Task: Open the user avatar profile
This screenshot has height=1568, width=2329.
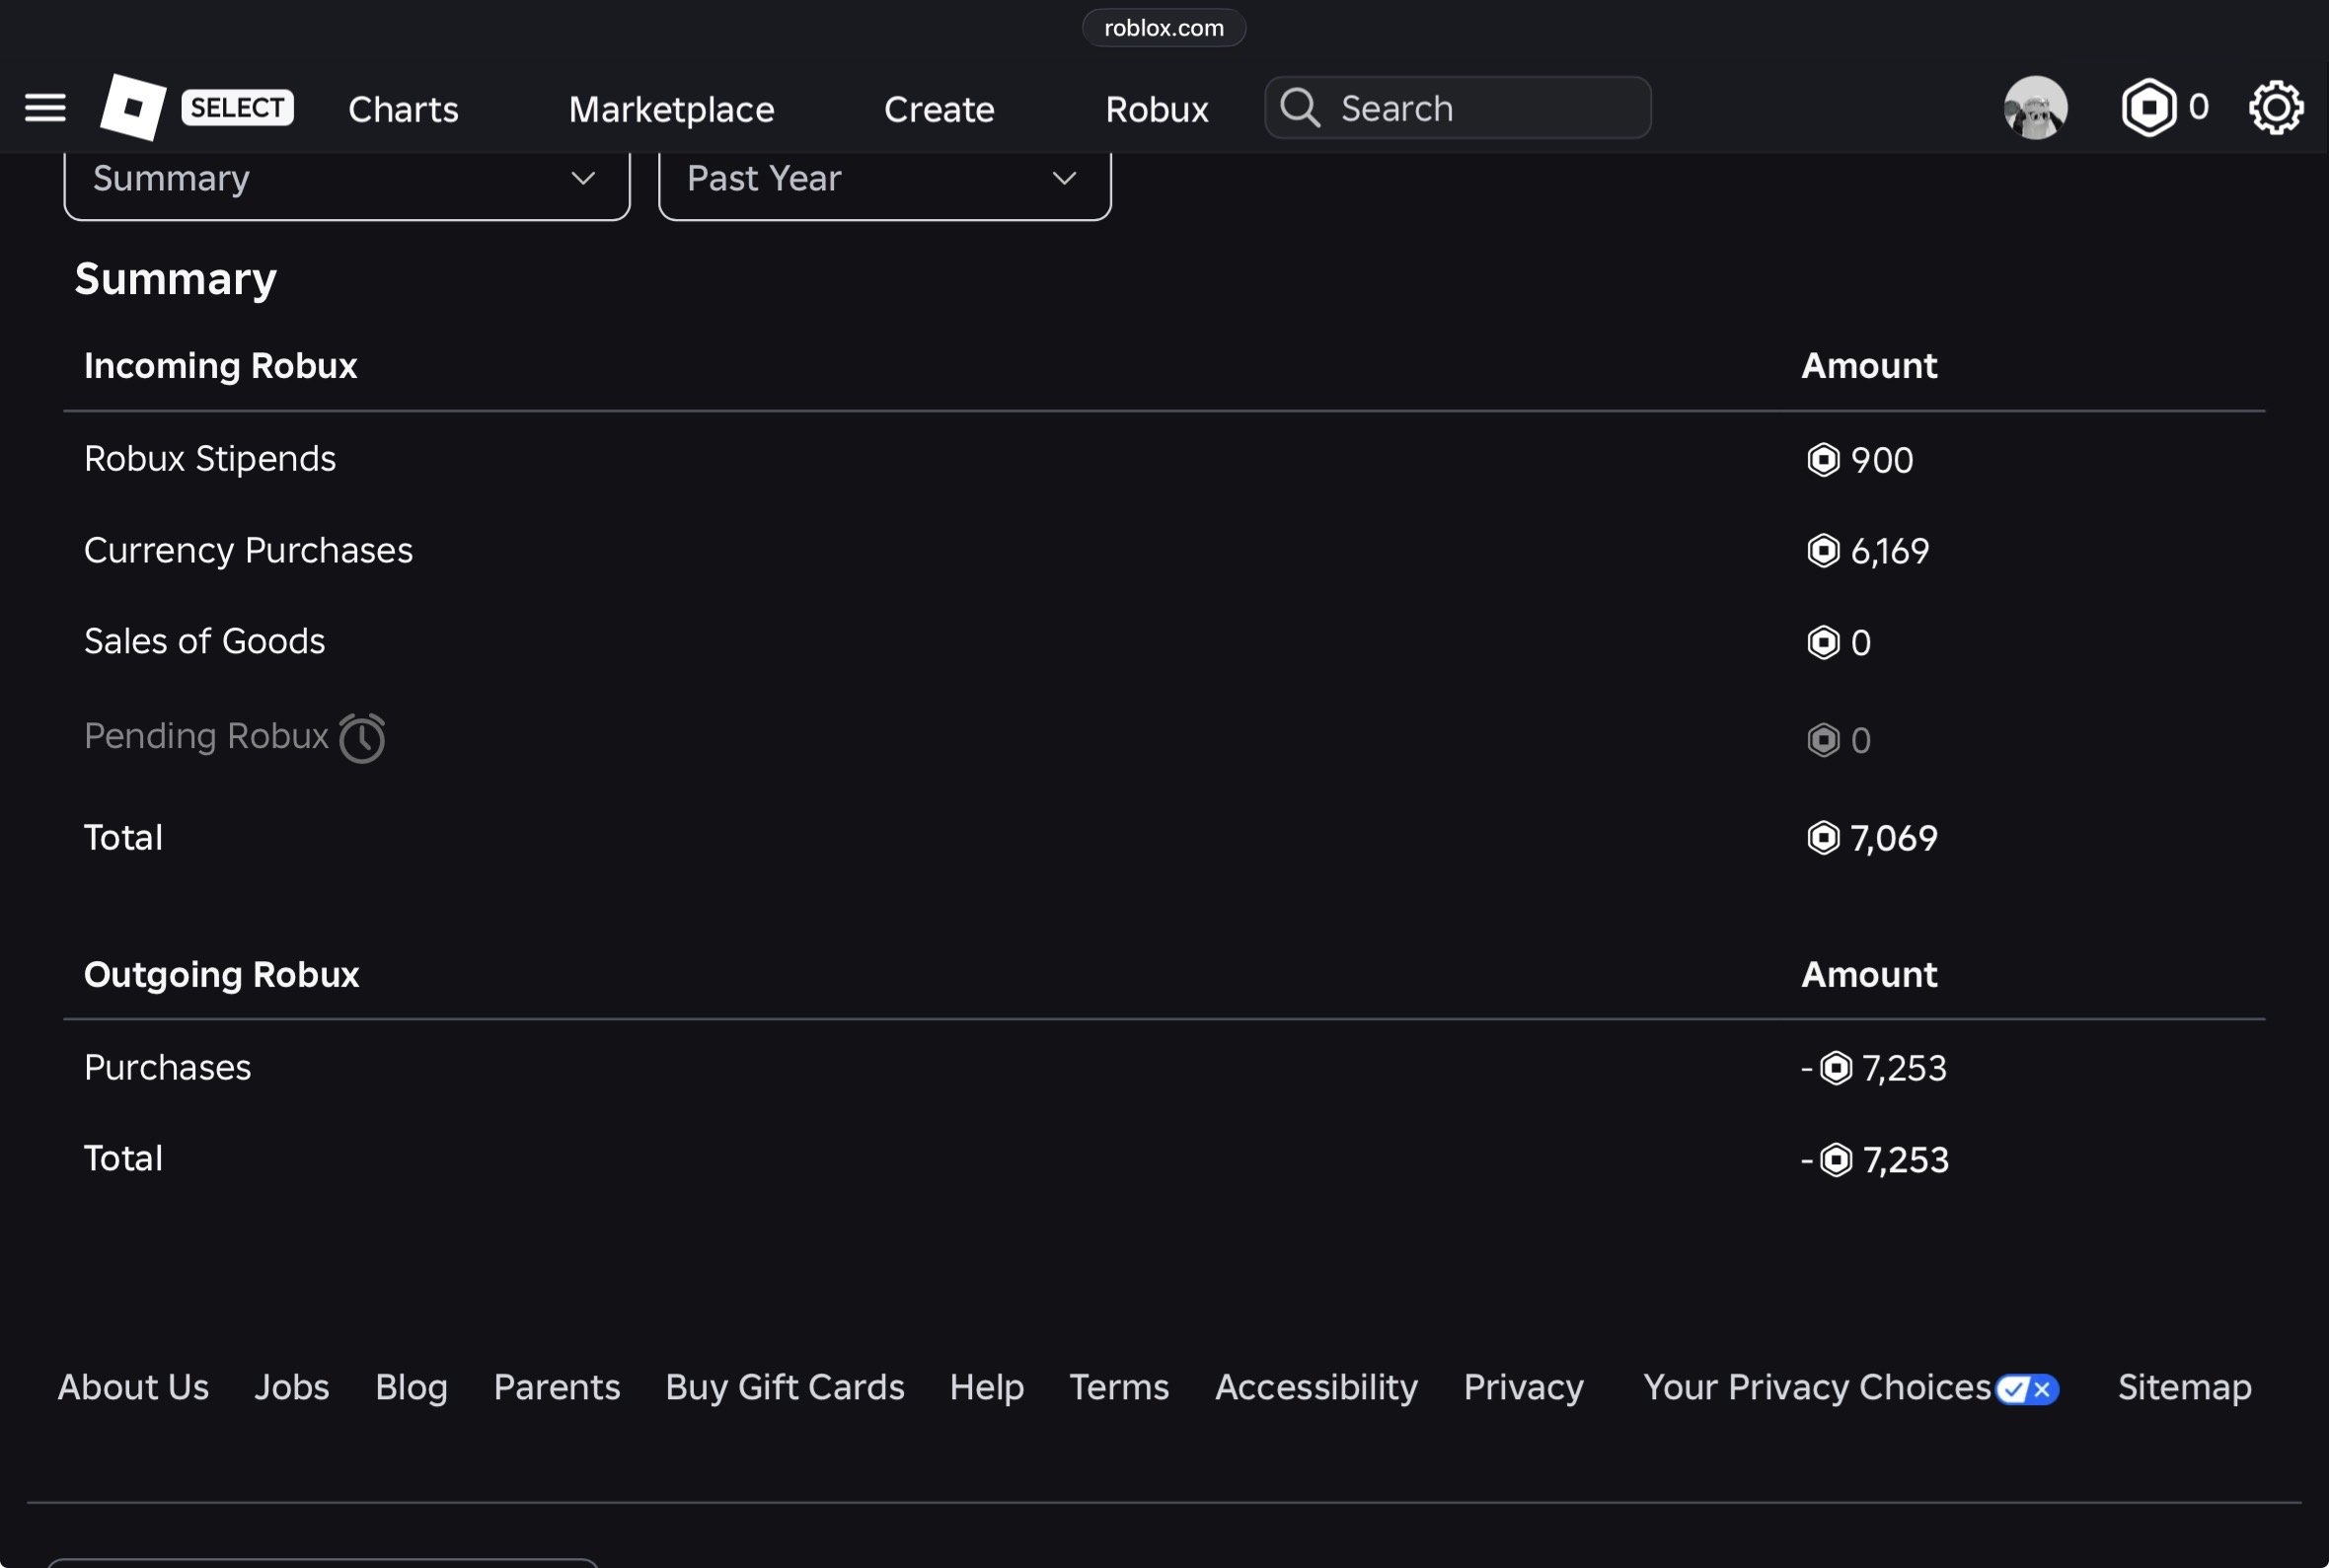Action: pos(2035,107)
